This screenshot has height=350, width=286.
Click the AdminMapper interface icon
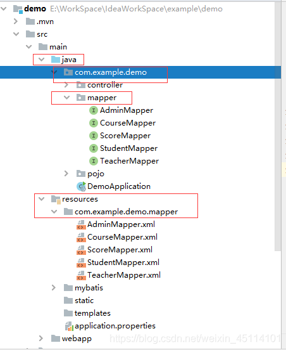(x=94, y=110)
